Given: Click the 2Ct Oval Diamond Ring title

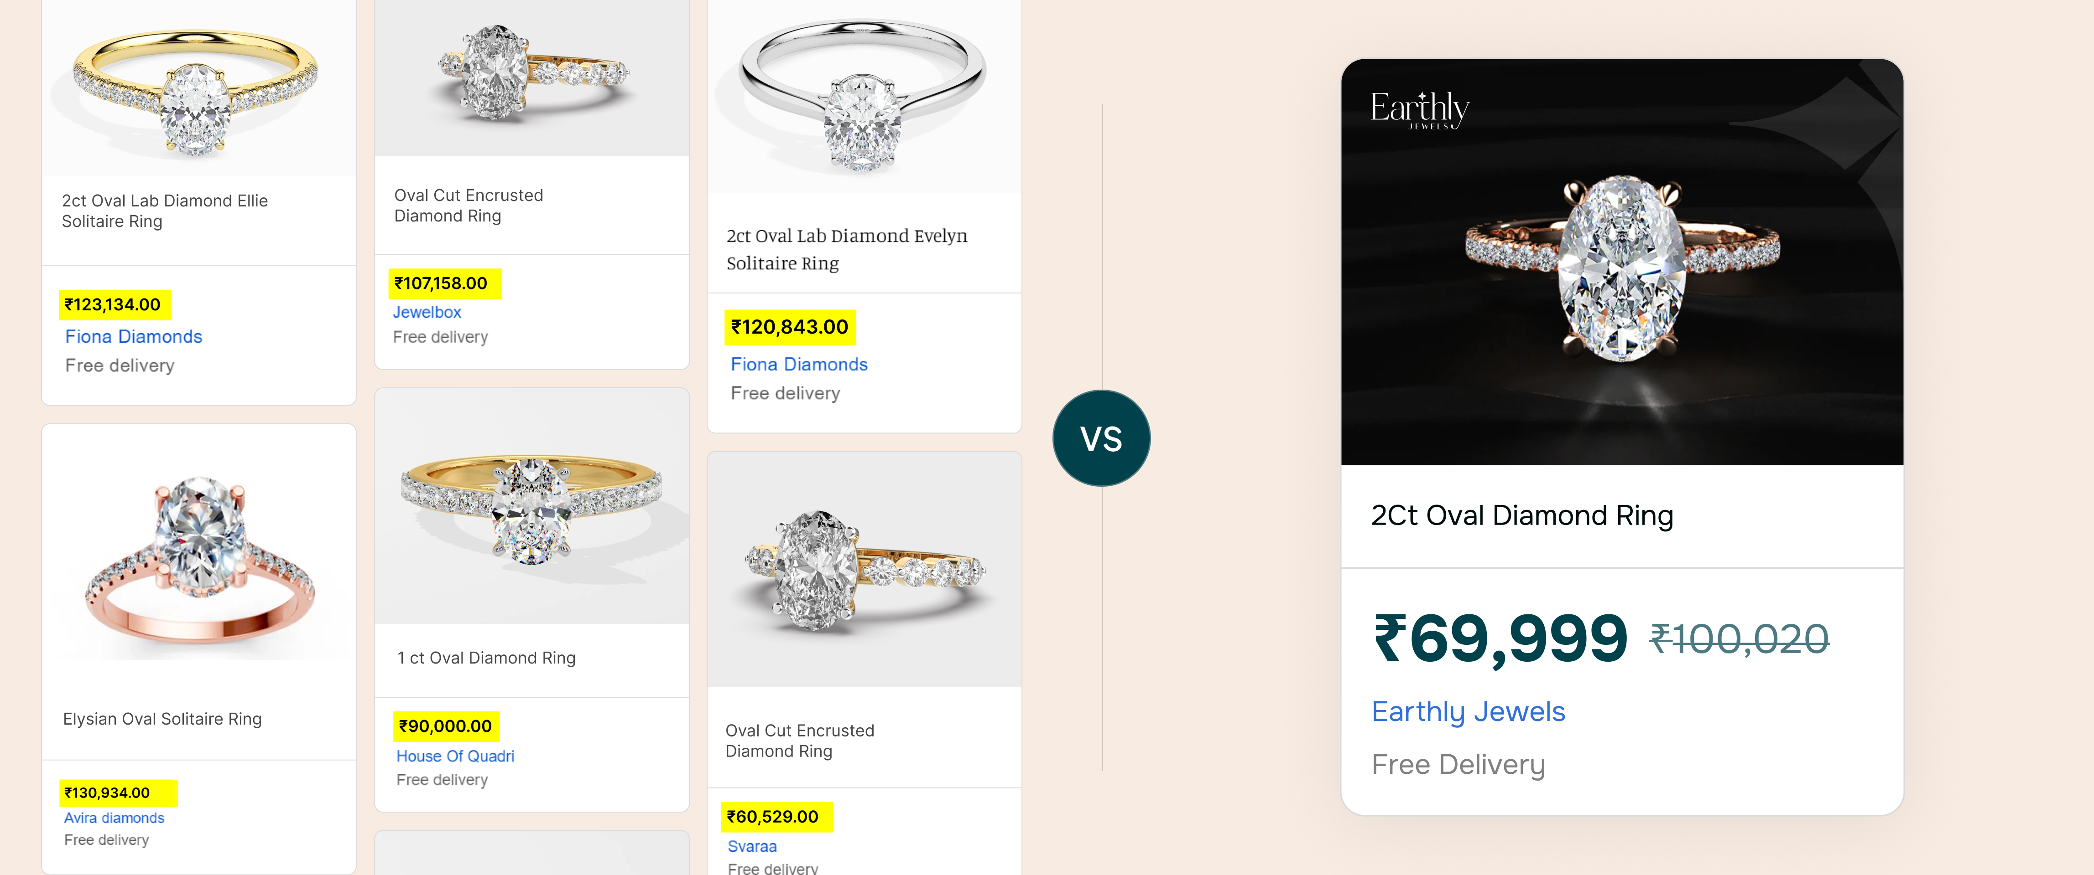Looking at the screenshot, I should (1522, 515).
